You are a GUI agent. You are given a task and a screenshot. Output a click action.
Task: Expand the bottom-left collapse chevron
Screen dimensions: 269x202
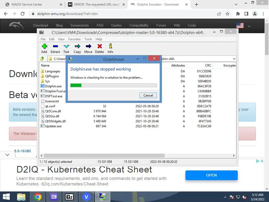pos(7,155)
